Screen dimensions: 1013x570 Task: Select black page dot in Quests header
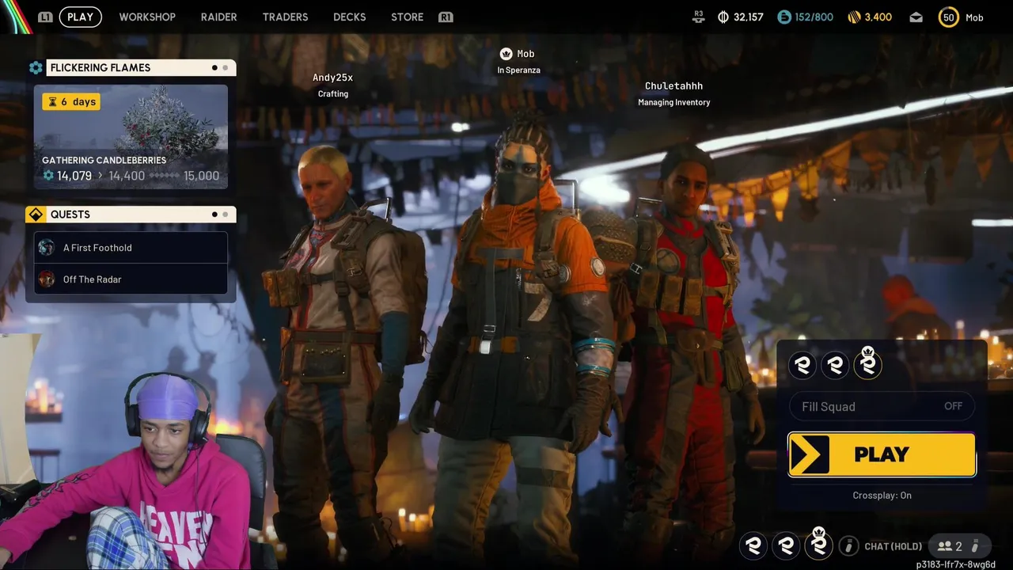click(x=214, y=215)
